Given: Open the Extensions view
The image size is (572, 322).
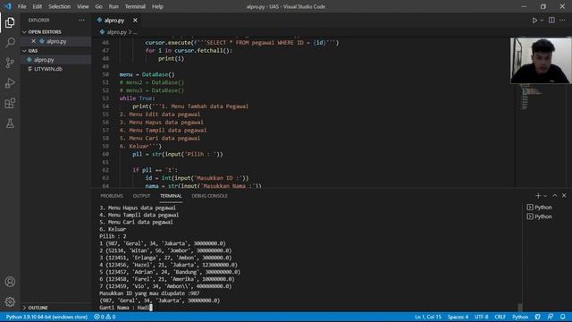Looking at the screenshot, I should click(x=10, y=104).
